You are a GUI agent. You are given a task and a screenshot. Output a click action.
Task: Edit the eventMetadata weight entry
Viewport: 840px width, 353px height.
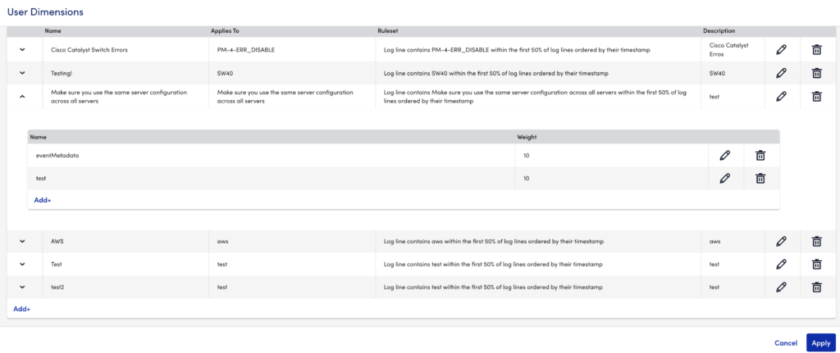tap(724, 155)
